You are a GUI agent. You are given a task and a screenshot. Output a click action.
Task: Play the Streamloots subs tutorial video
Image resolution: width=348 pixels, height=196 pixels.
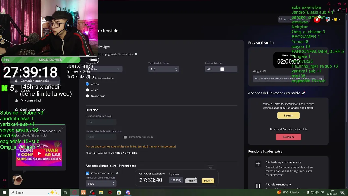pos(39,154)
